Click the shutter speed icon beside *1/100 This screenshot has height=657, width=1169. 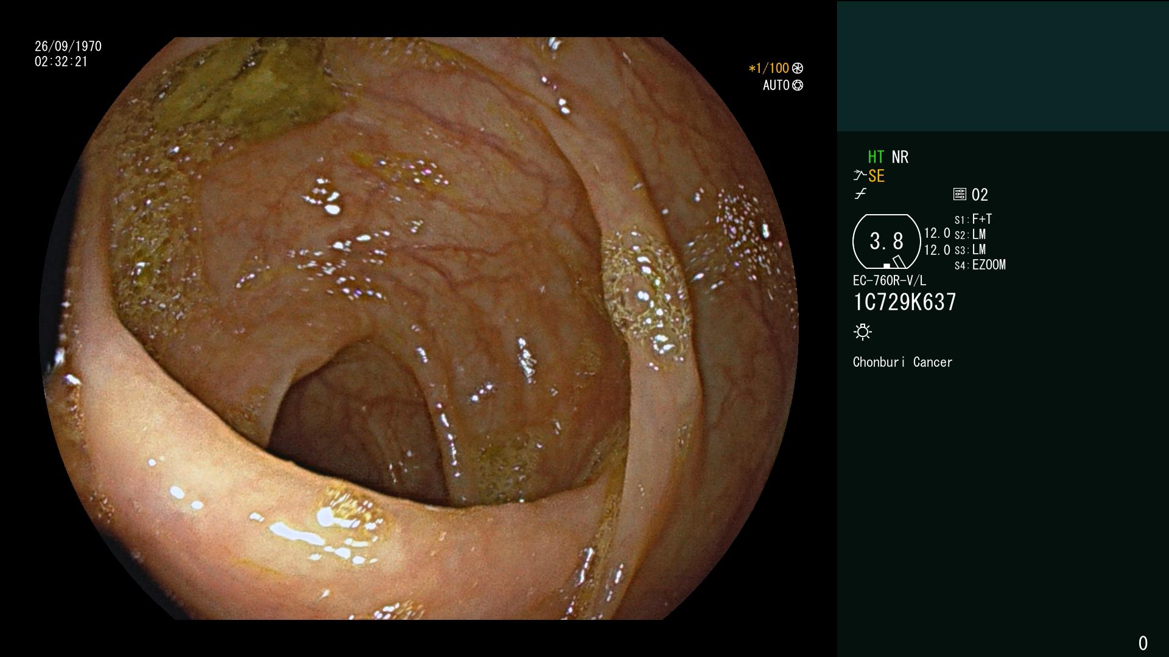point(798,68)
